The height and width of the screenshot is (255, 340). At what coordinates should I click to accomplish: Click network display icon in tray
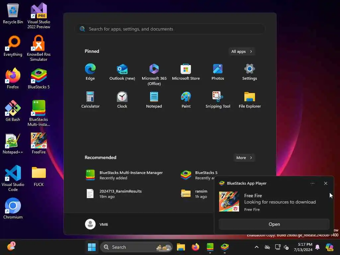[x=278, y=247]
